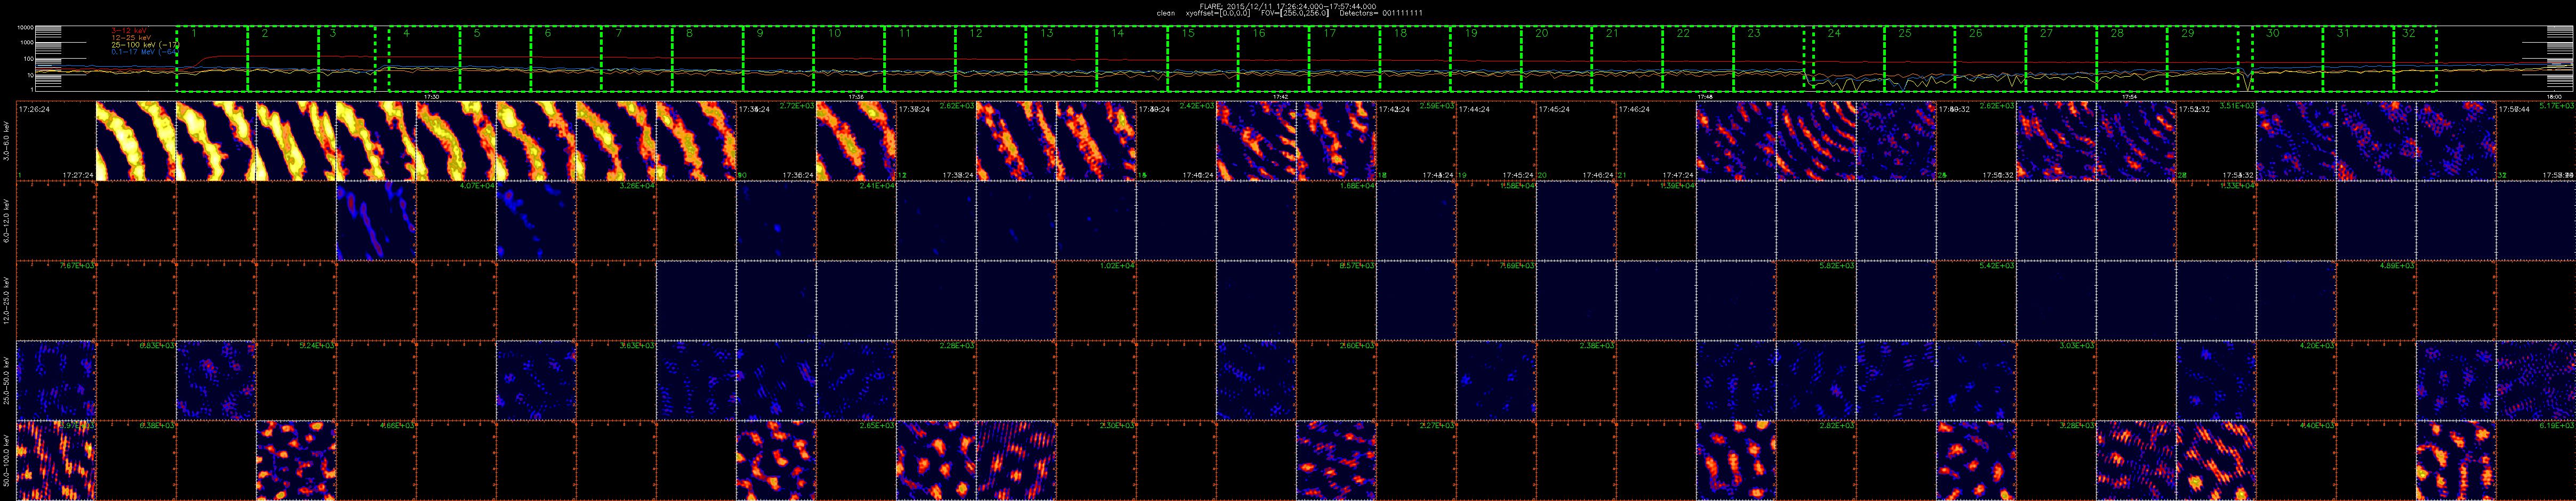This screenshot has width=2576, height=501.
Task: Click the Detectors= 001111111 label
Action: click(x=1381, y=13)
